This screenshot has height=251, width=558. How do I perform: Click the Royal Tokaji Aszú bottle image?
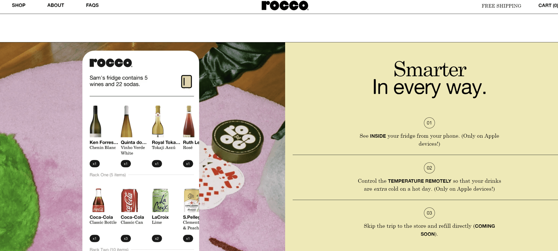pyautogui.click(x=158, y=121)
